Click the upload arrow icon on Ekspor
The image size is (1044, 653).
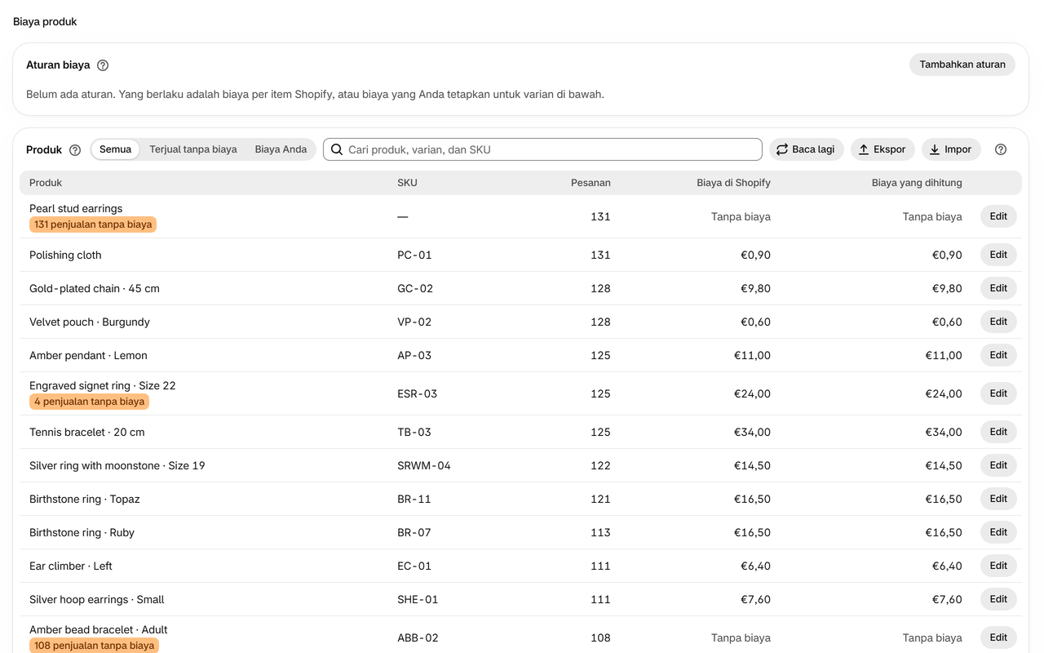point(864,149)
